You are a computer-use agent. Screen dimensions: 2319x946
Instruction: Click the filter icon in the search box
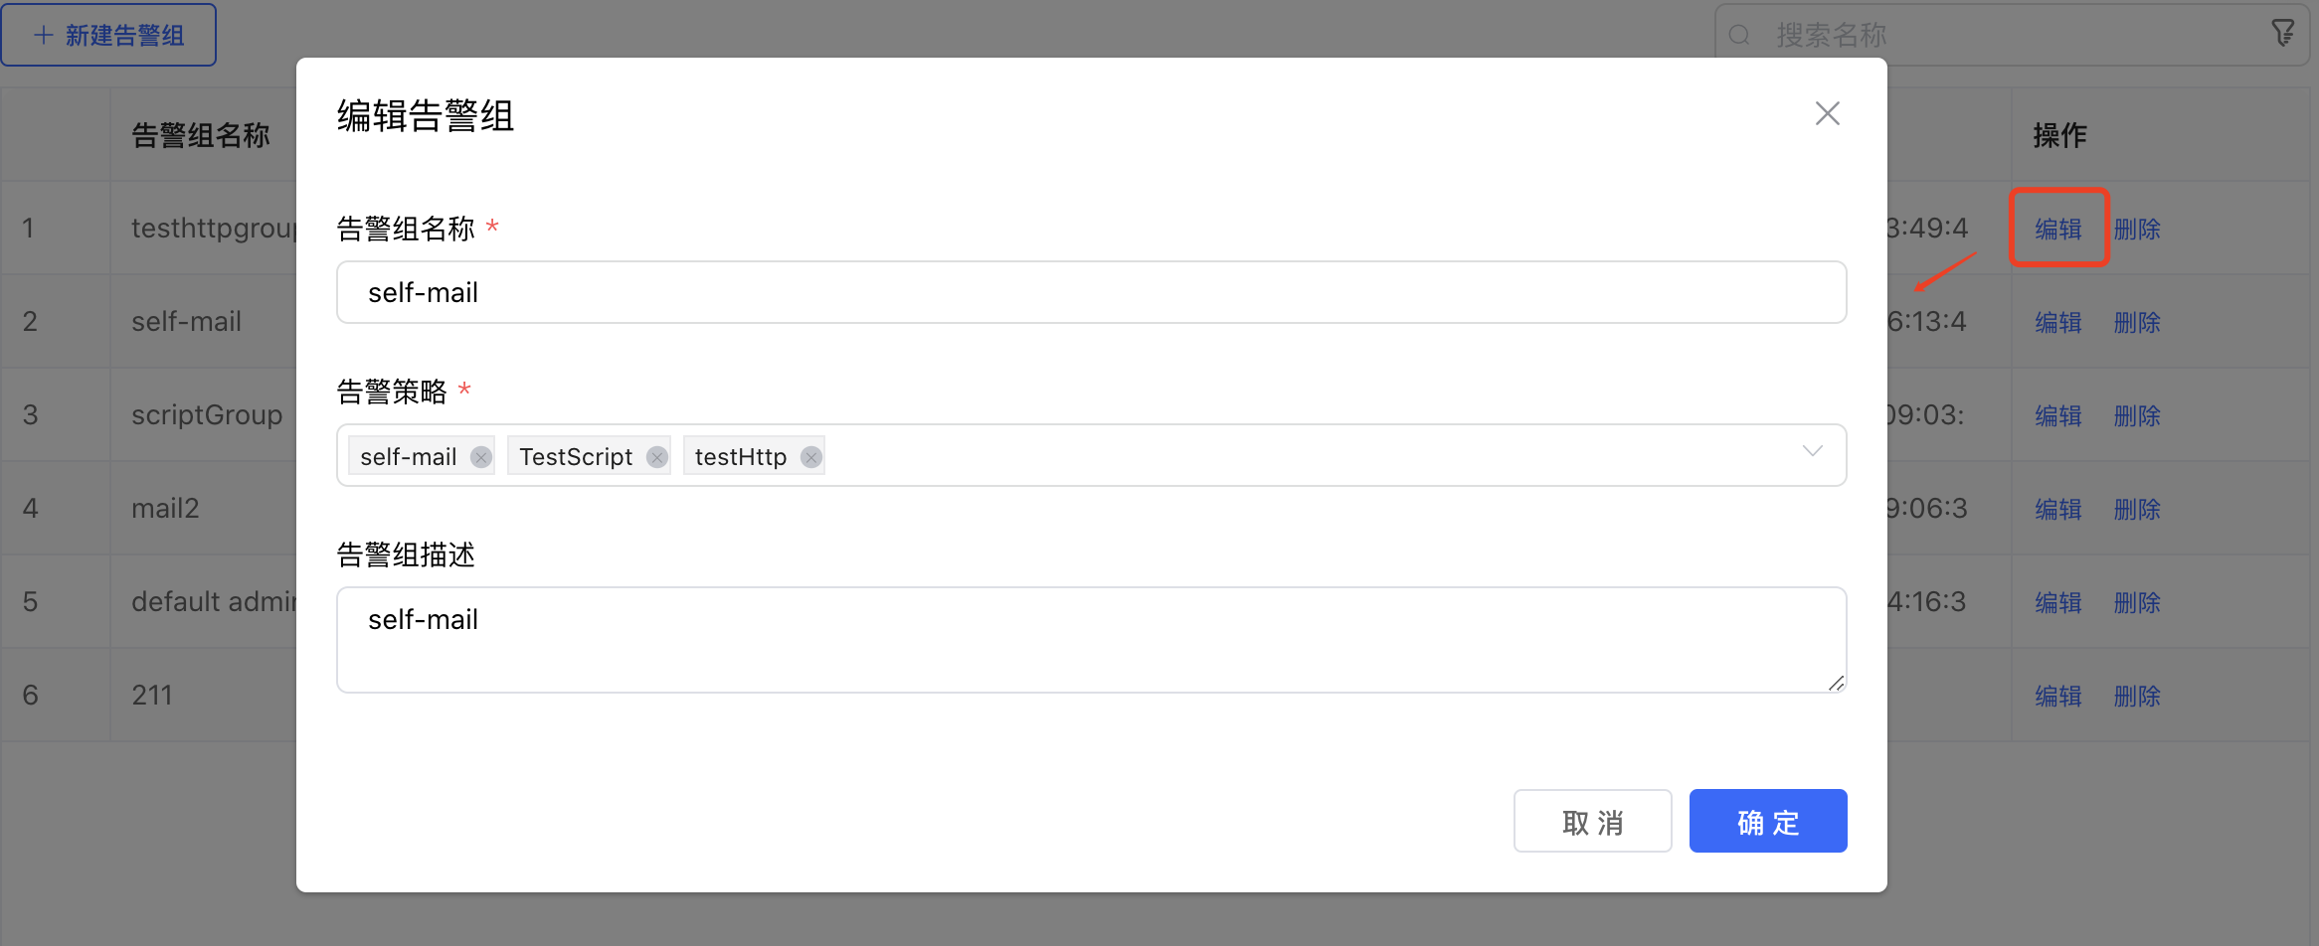click(2282, 34)
